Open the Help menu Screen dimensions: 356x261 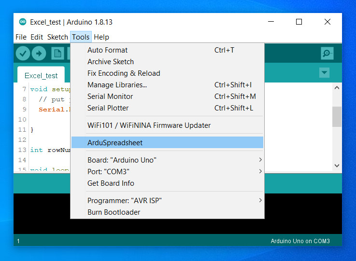101,37
